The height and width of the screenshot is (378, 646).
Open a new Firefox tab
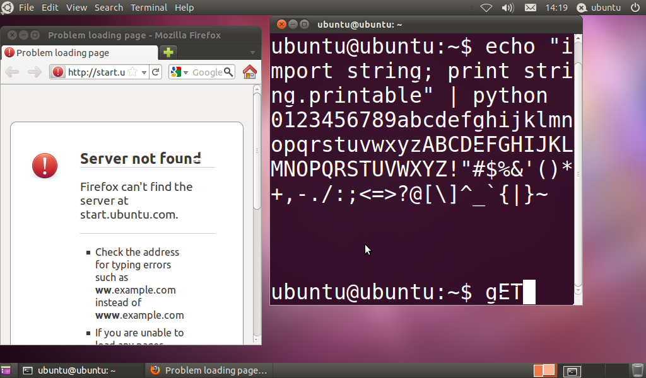click(168, 52)
